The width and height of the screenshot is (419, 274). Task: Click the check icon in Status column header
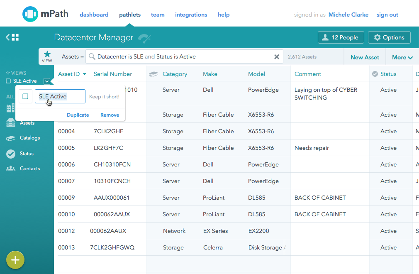pos(375,74)
